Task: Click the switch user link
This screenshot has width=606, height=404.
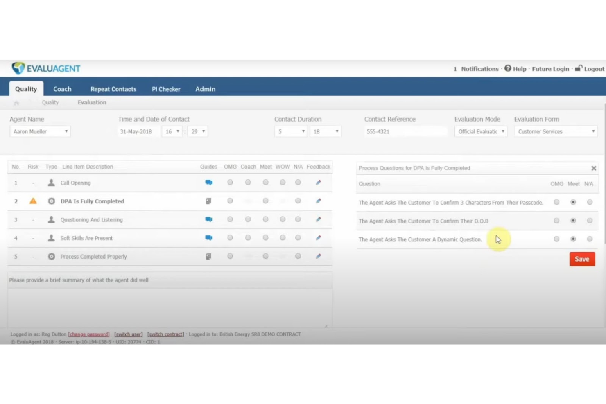Action: pyautogui.click(x=128, y=334)
